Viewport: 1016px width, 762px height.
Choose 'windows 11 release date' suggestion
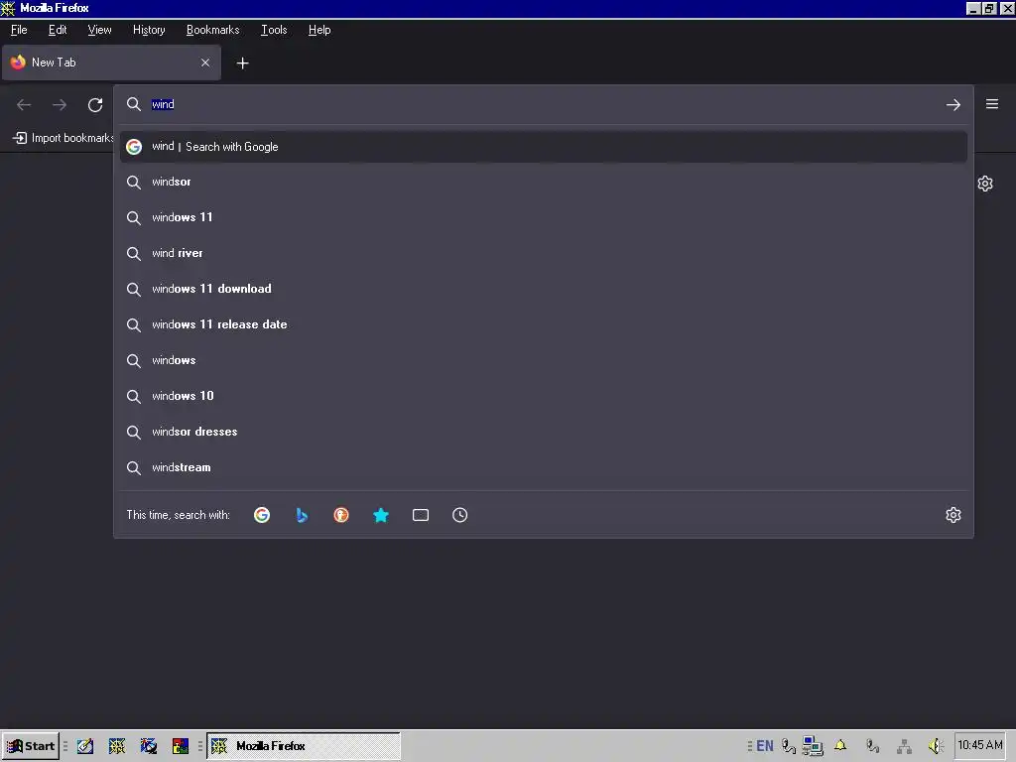point(543,324)
